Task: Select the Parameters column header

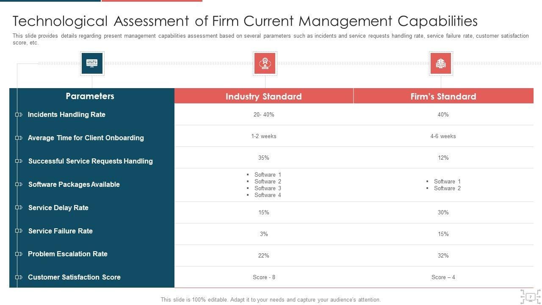Action: [90, 96]
